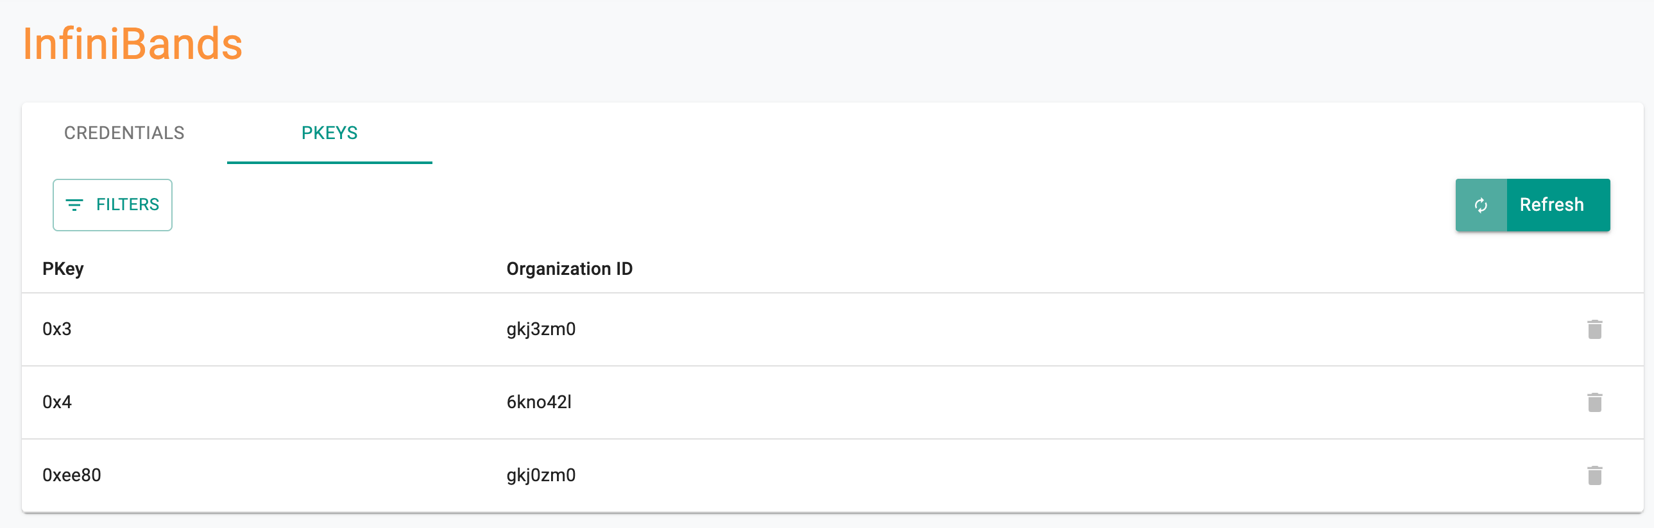Open the Filters button
This screenshot has width=1654, height=528.
[x=112, y=204]
